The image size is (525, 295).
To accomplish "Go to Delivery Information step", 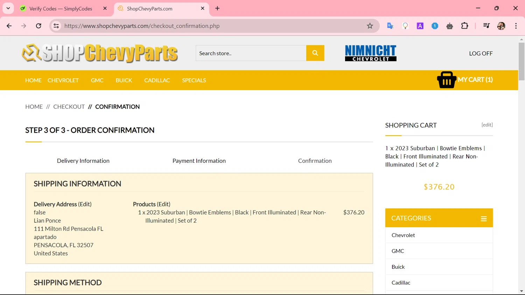I will pyautogui.click(x=83, y=161).
